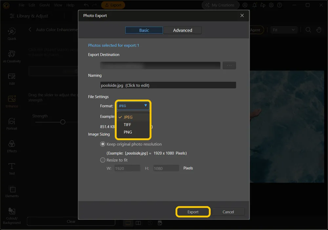Viewport: 328px width, 230px height.
Task: Open the Fit zoom dropdown
Action: (284, 30)
